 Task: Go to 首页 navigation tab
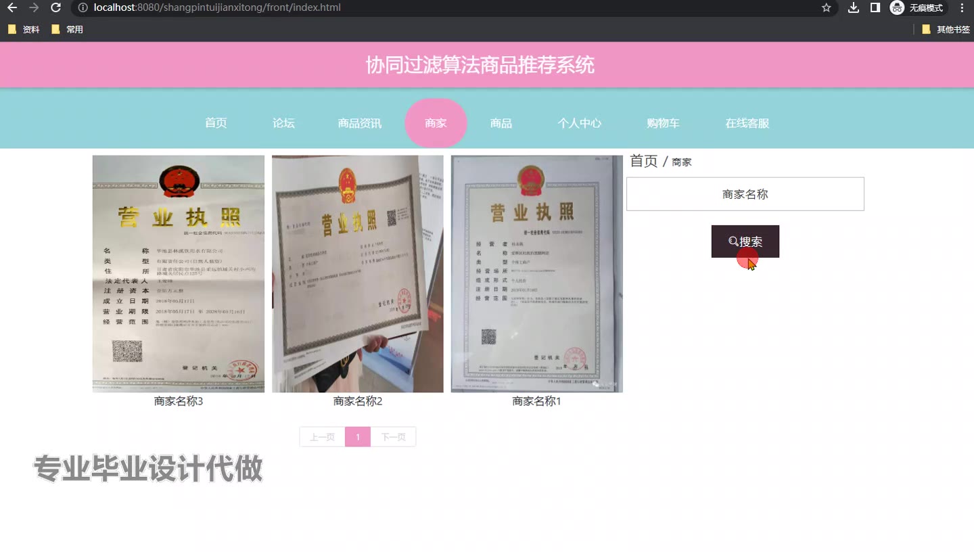pyautogui.click(x=216, y=123)
